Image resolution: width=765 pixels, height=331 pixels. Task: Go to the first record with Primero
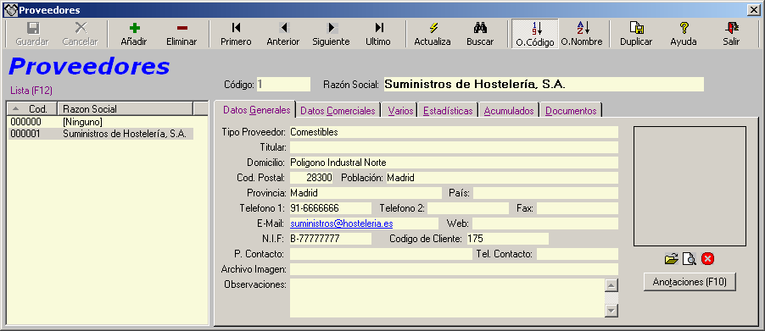[x=236, y=34]
